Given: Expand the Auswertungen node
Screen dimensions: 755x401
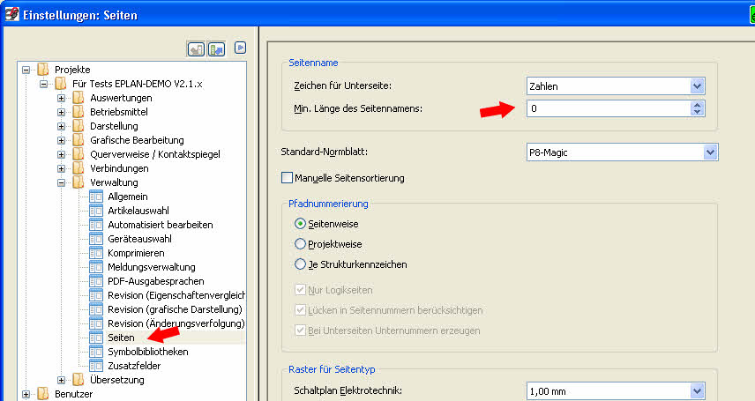Looking at the screenshot, I should 61,98.
